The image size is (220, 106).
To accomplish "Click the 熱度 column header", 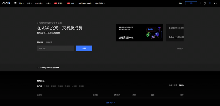I will pyautogui.click(x=134, y=95).
